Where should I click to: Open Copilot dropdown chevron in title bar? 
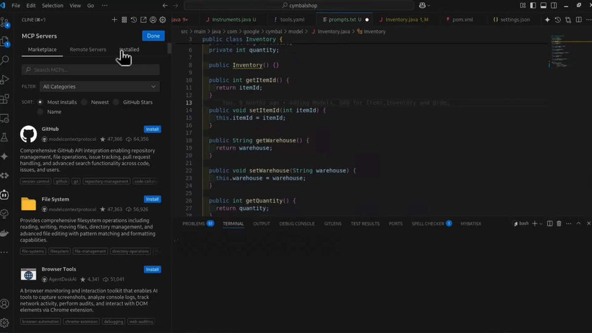click(x=429, y=5)
